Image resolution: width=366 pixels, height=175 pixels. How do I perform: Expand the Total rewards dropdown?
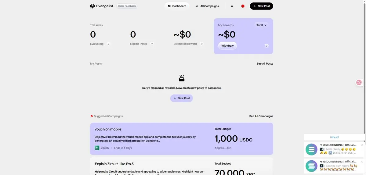pos(261,25)
